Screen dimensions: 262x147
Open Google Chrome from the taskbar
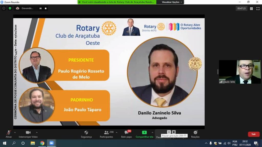[x=42, y=143]
